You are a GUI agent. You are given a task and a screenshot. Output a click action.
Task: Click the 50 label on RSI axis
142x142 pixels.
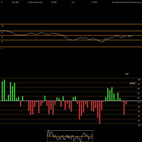(x=2, y=37)
